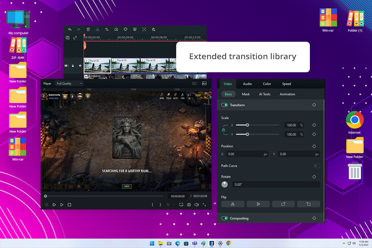Toggle Scale X keyframe diamond
This screenshot has height=248, width=372.
(x=314, y=125)
